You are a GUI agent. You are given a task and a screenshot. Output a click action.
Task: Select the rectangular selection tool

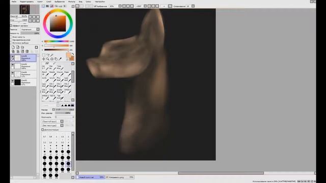(44, 55)
